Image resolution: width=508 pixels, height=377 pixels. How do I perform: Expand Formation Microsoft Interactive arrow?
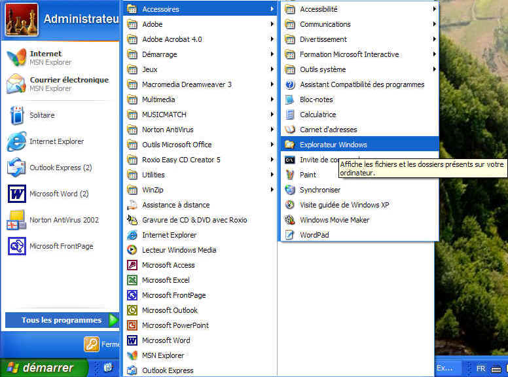[x=435, y=54]
